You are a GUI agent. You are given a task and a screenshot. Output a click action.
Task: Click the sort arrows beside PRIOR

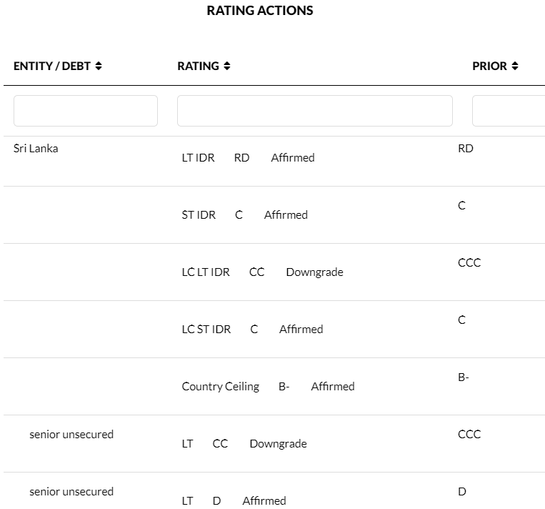click(x=515, y=66)
